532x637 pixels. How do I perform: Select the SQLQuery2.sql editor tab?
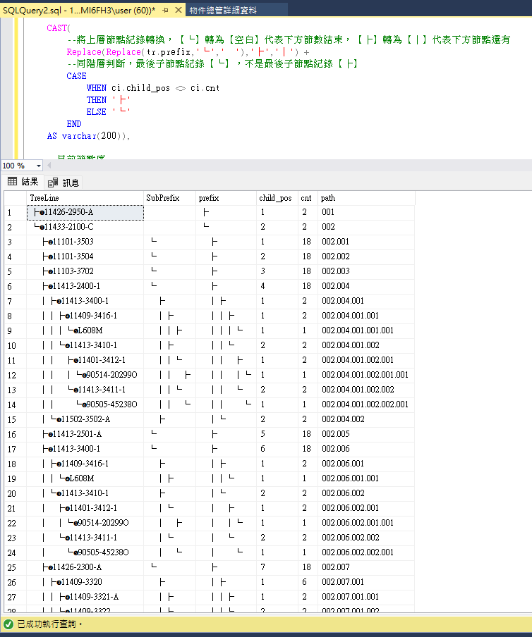coord(79,10)
